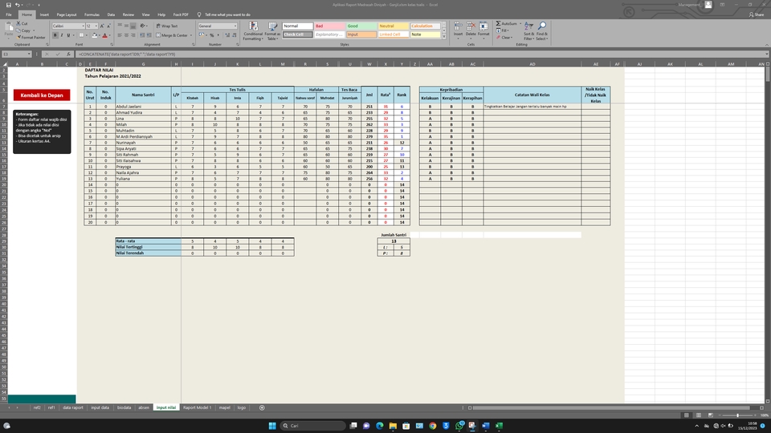Open the Name Box dropdown

(29, 55)
